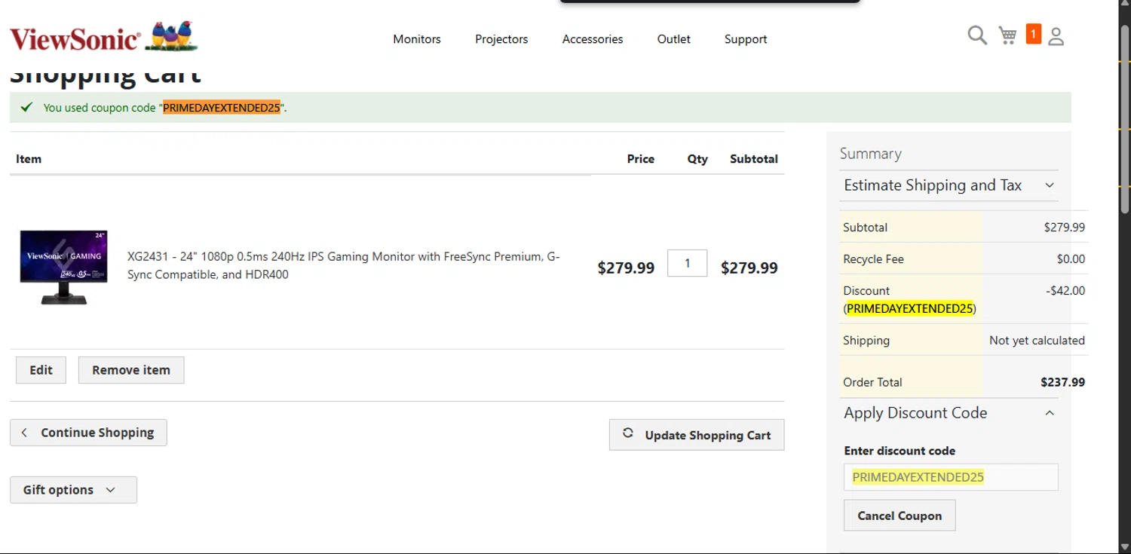1131x554 pixels.
Task: Click the Summary heading
Action: pyautogui.click(x=870, y=154)
